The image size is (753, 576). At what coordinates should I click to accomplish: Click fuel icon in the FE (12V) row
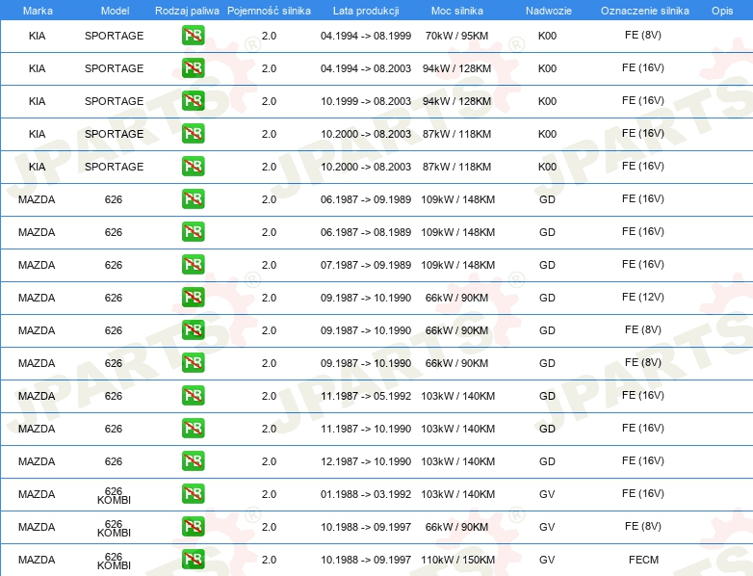pyautogui.click(x=193, y=297)
